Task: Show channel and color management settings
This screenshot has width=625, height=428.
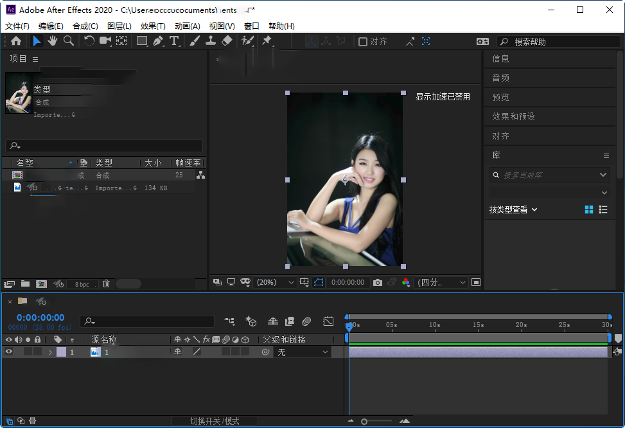Action: pyautogui.click(x=406, y=282)
